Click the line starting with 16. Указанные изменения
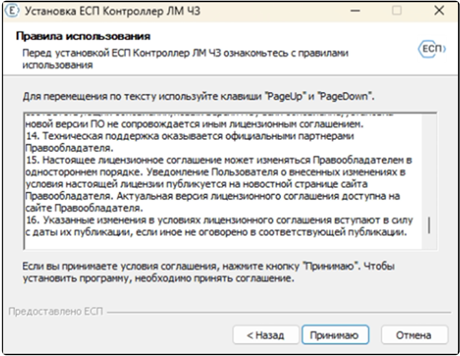Viewport: 460px width, 356px height. pos(220,220)
